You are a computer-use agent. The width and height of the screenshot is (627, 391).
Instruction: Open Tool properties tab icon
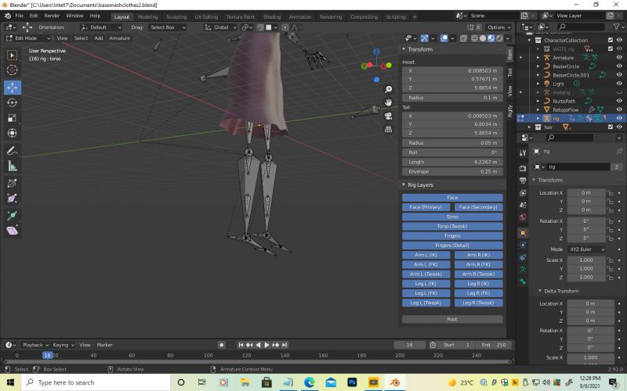523,152
